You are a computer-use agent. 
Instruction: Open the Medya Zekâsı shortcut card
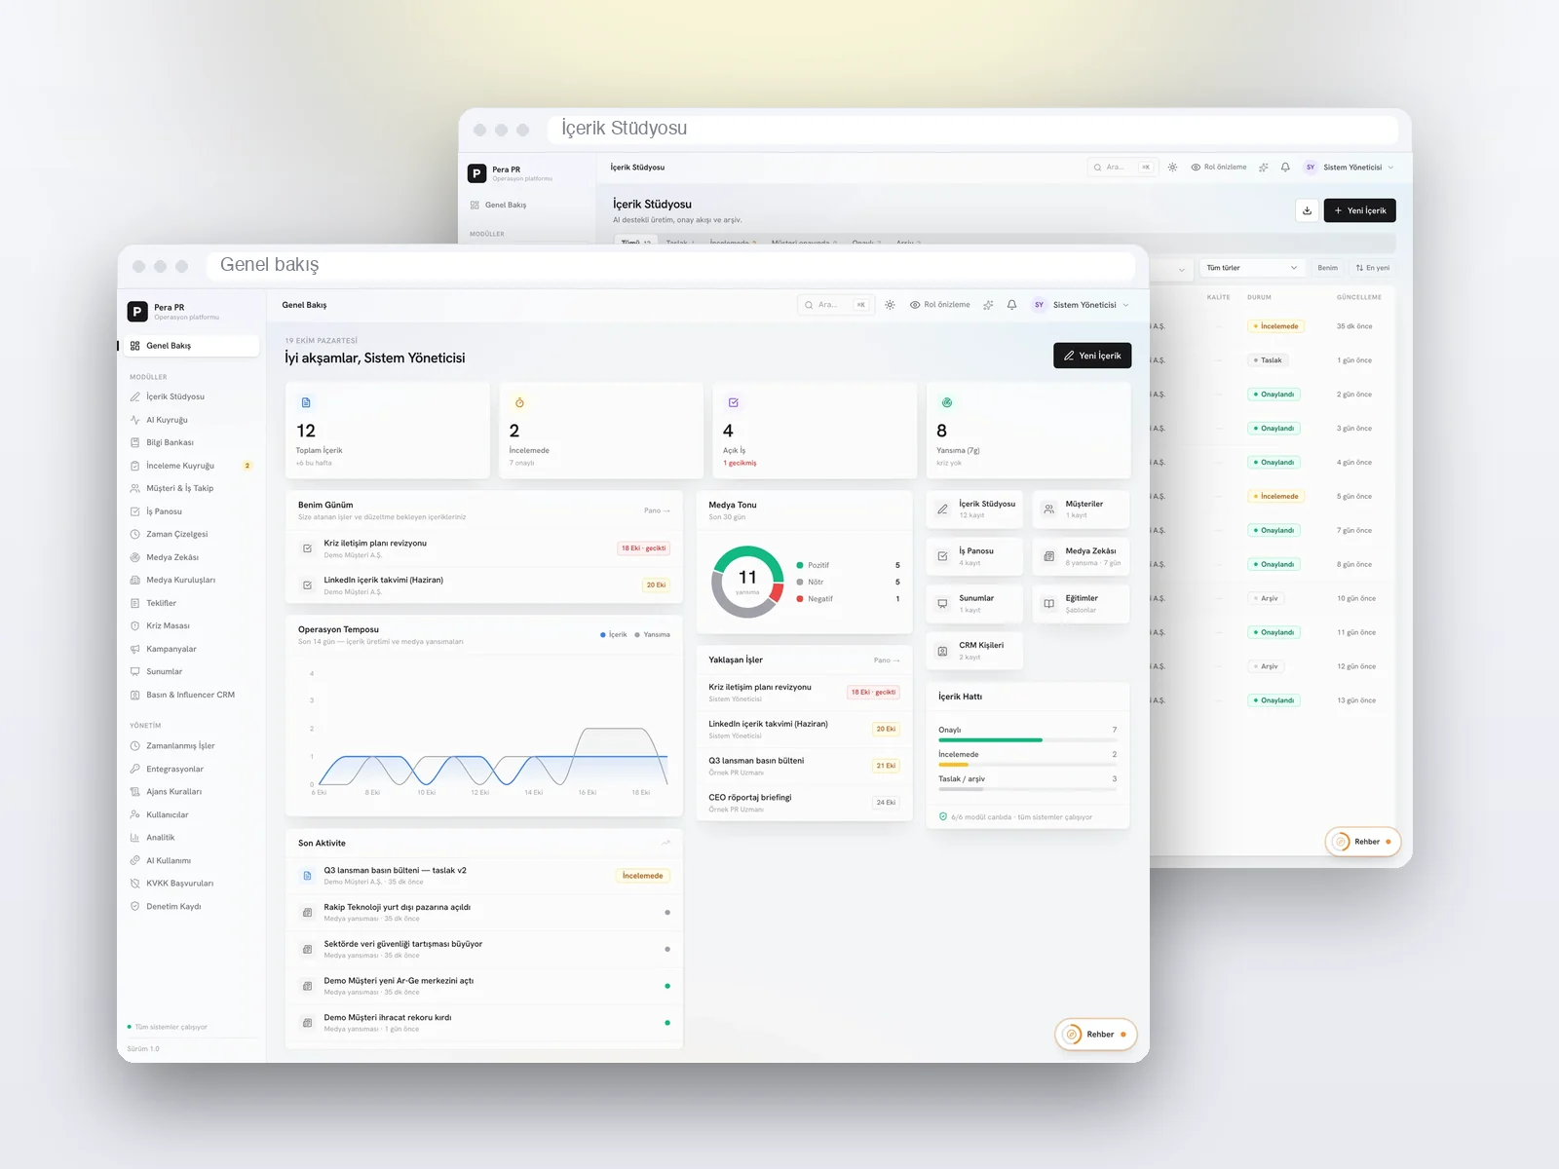click(1082, 556)
